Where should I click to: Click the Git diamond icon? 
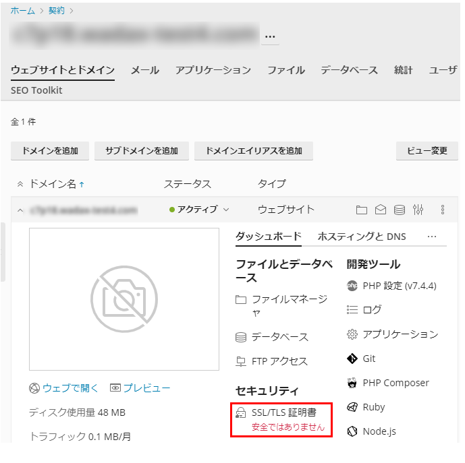coord(352,359)
